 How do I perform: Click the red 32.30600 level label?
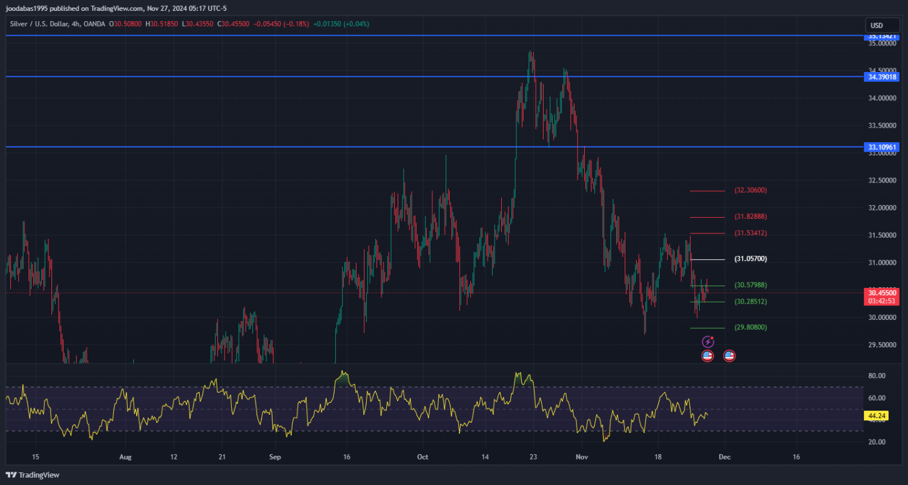[751, 190]
